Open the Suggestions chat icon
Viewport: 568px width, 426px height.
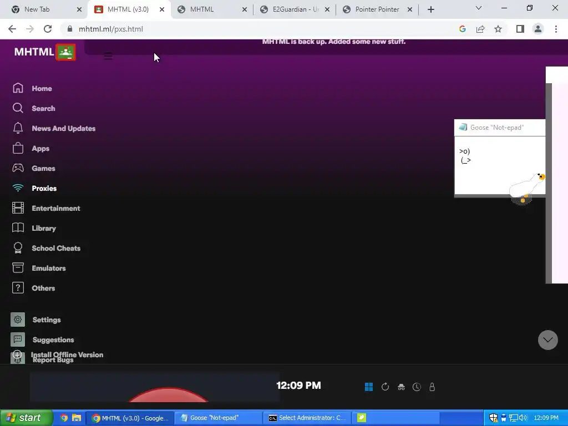click(18, 339)
